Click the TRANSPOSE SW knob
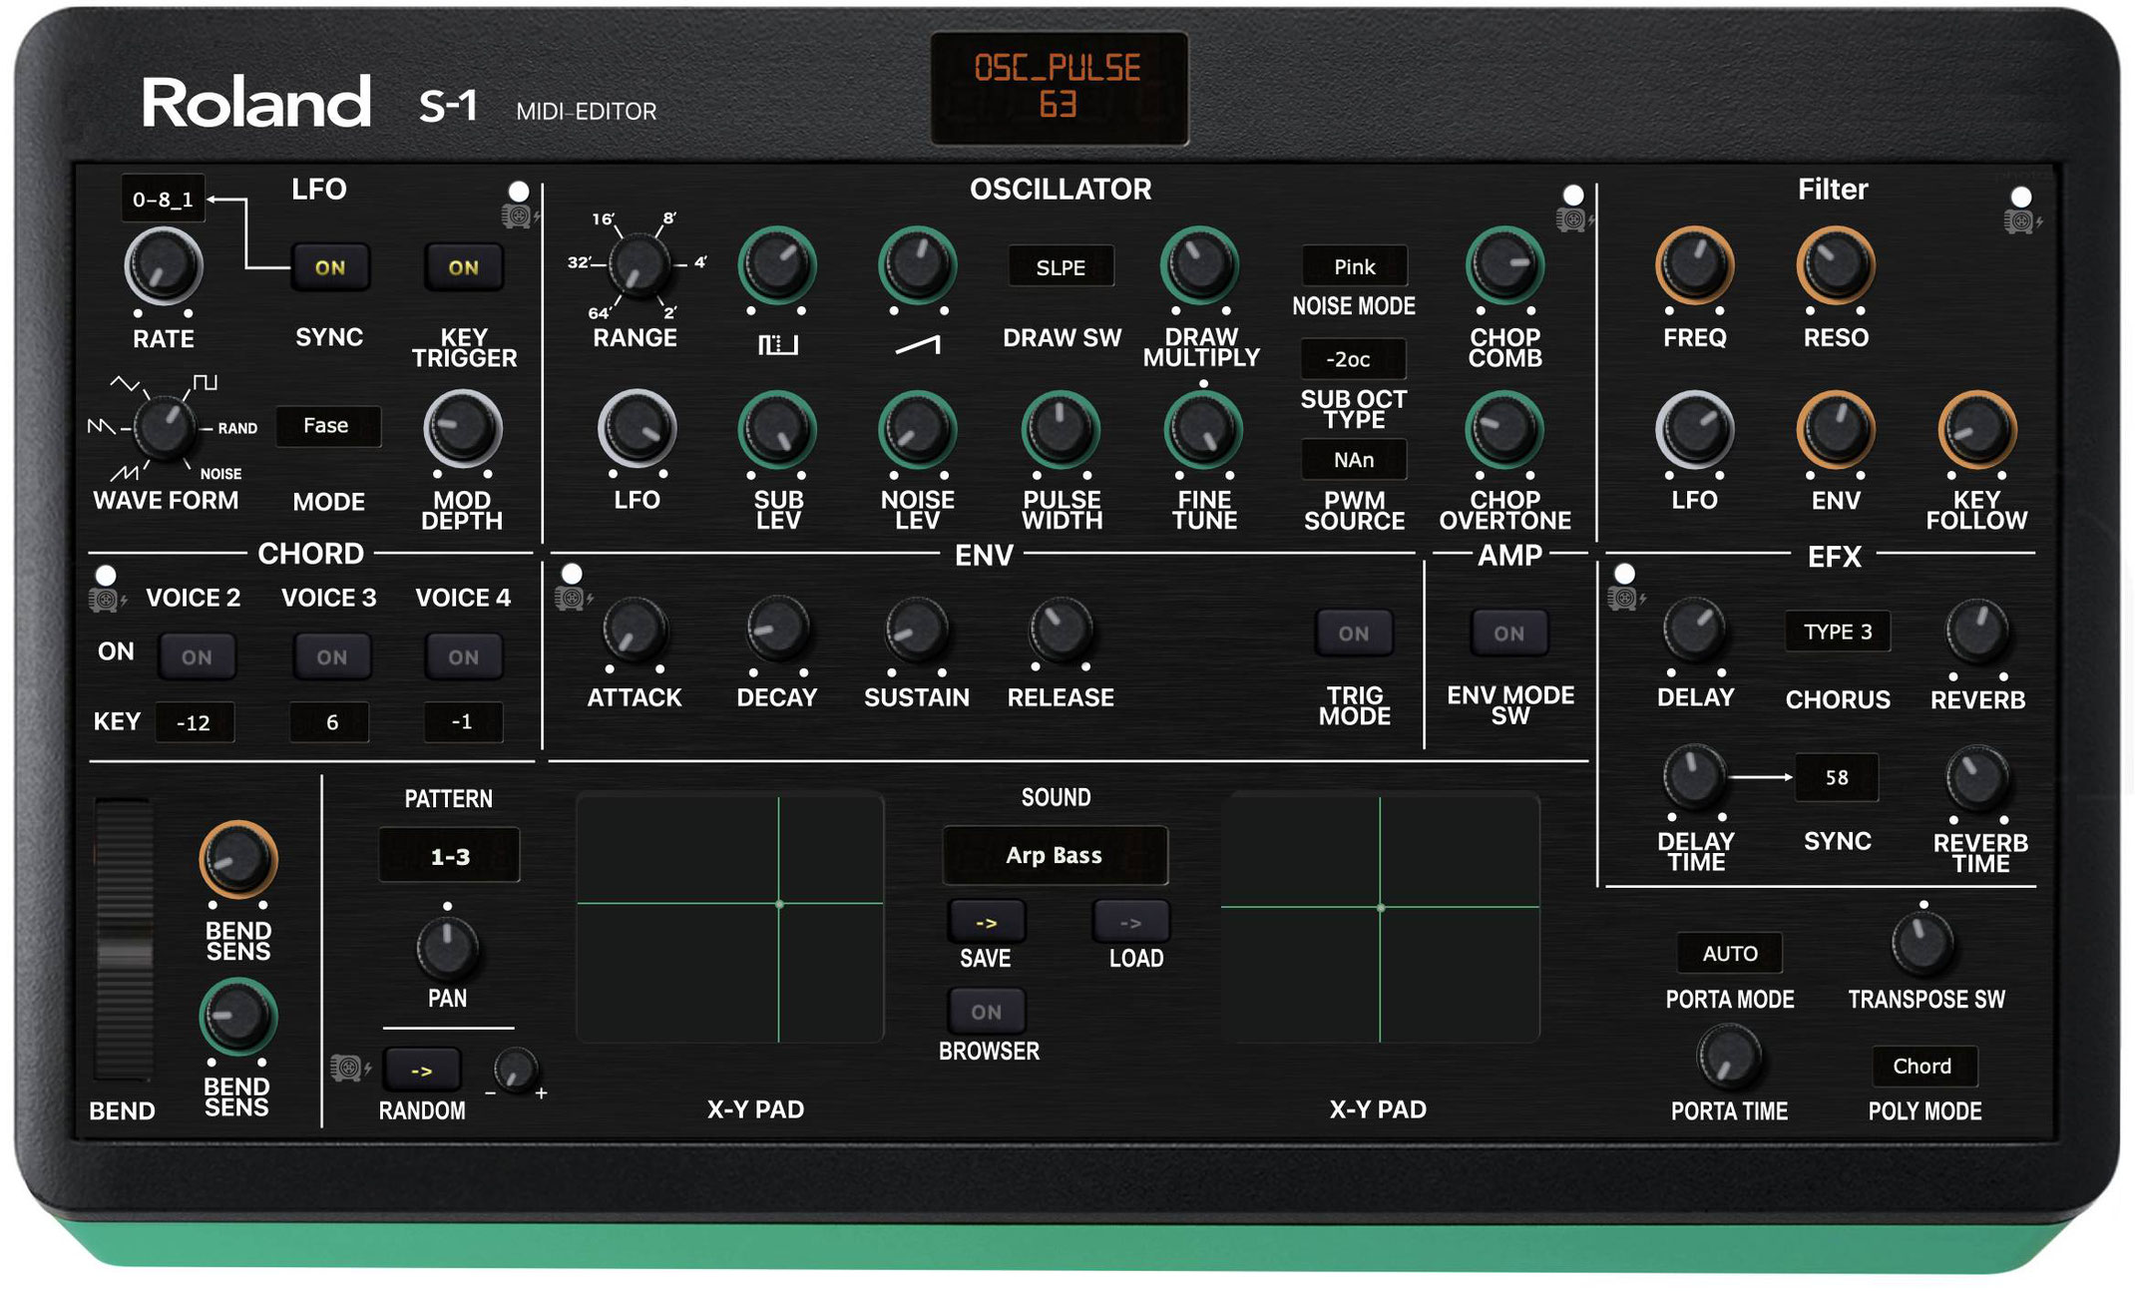This screenshot has width=2135, height=1291. 1922,944
